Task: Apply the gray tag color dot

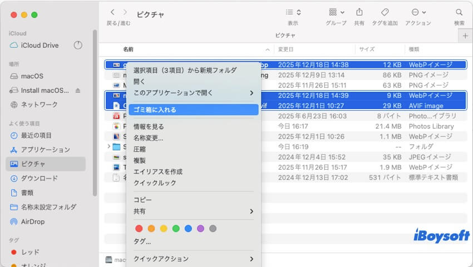Action: click(213, 229)
